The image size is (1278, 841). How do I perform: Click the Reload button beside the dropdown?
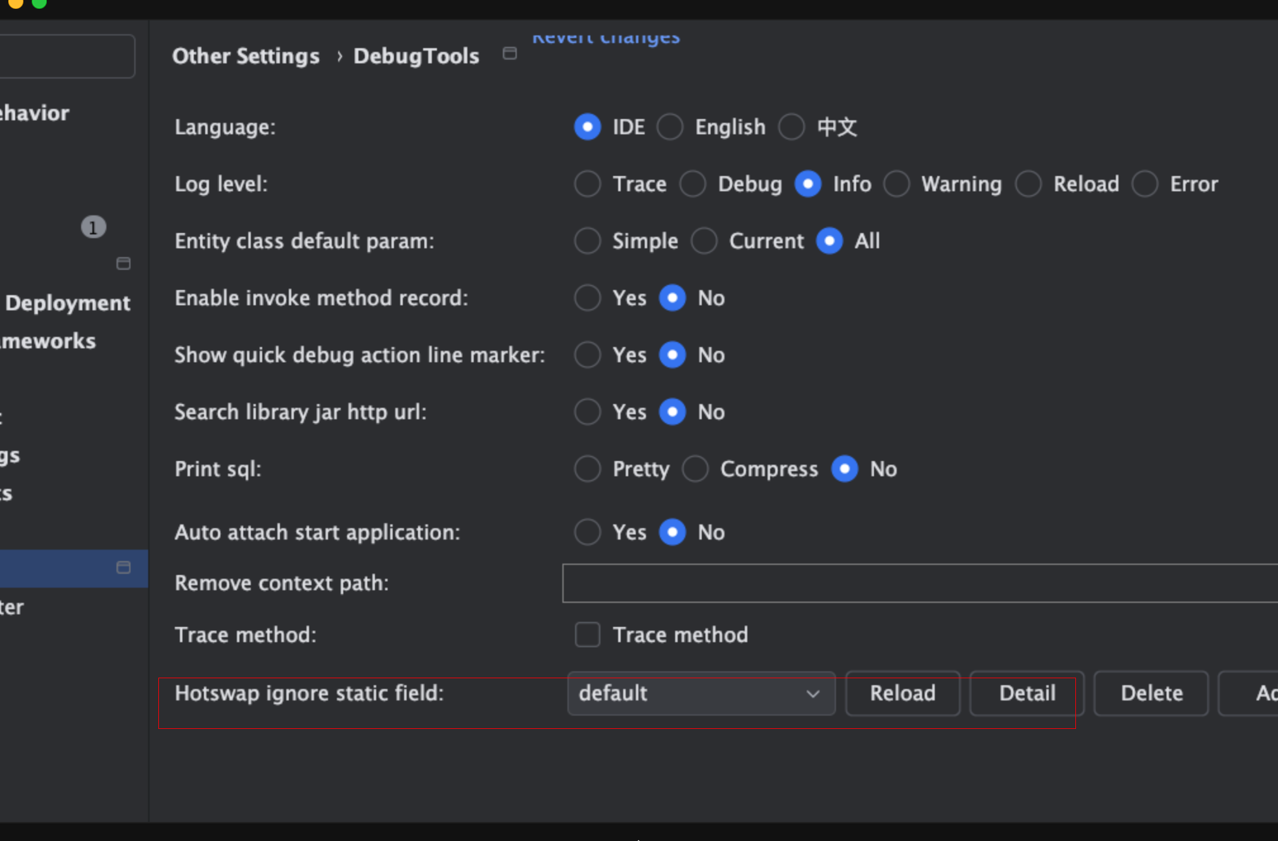pos(902,693)
